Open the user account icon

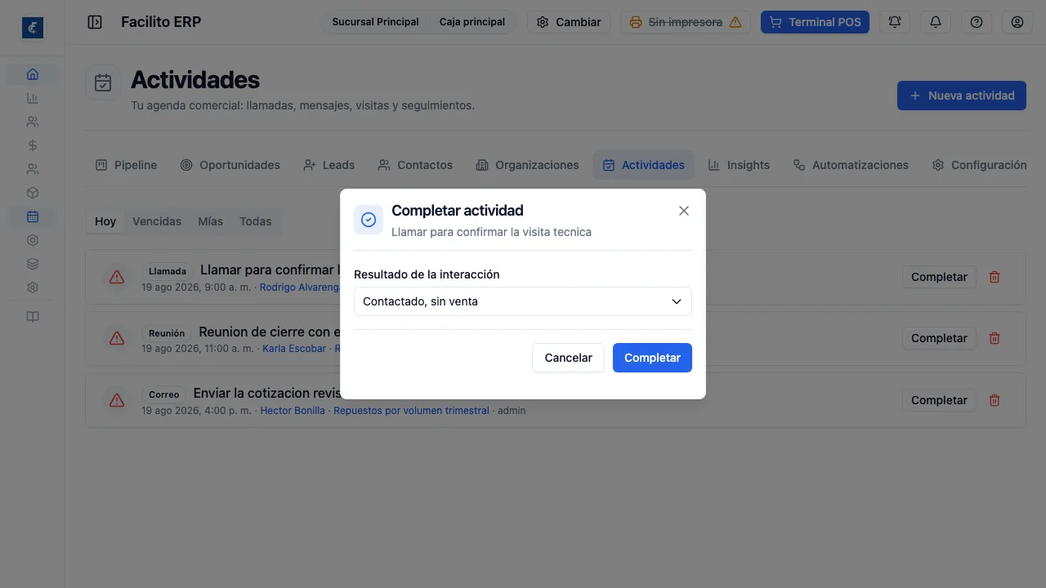coord(1017,22)
